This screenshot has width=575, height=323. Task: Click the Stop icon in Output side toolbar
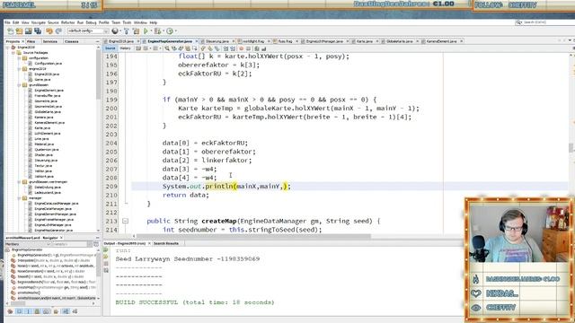click(106, 264)
